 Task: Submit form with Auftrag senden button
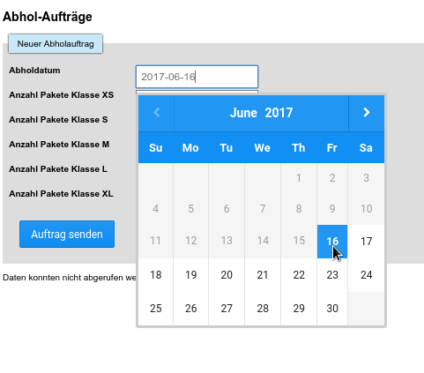coord(67,235)
